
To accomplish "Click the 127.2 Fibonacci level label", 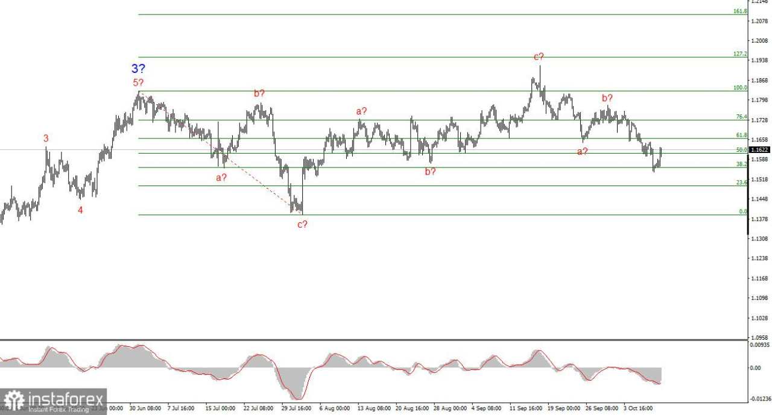I will point(740,54).
